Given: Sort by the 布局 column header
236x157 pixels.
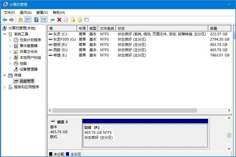Looking at the screenshot, I should 82,28.
